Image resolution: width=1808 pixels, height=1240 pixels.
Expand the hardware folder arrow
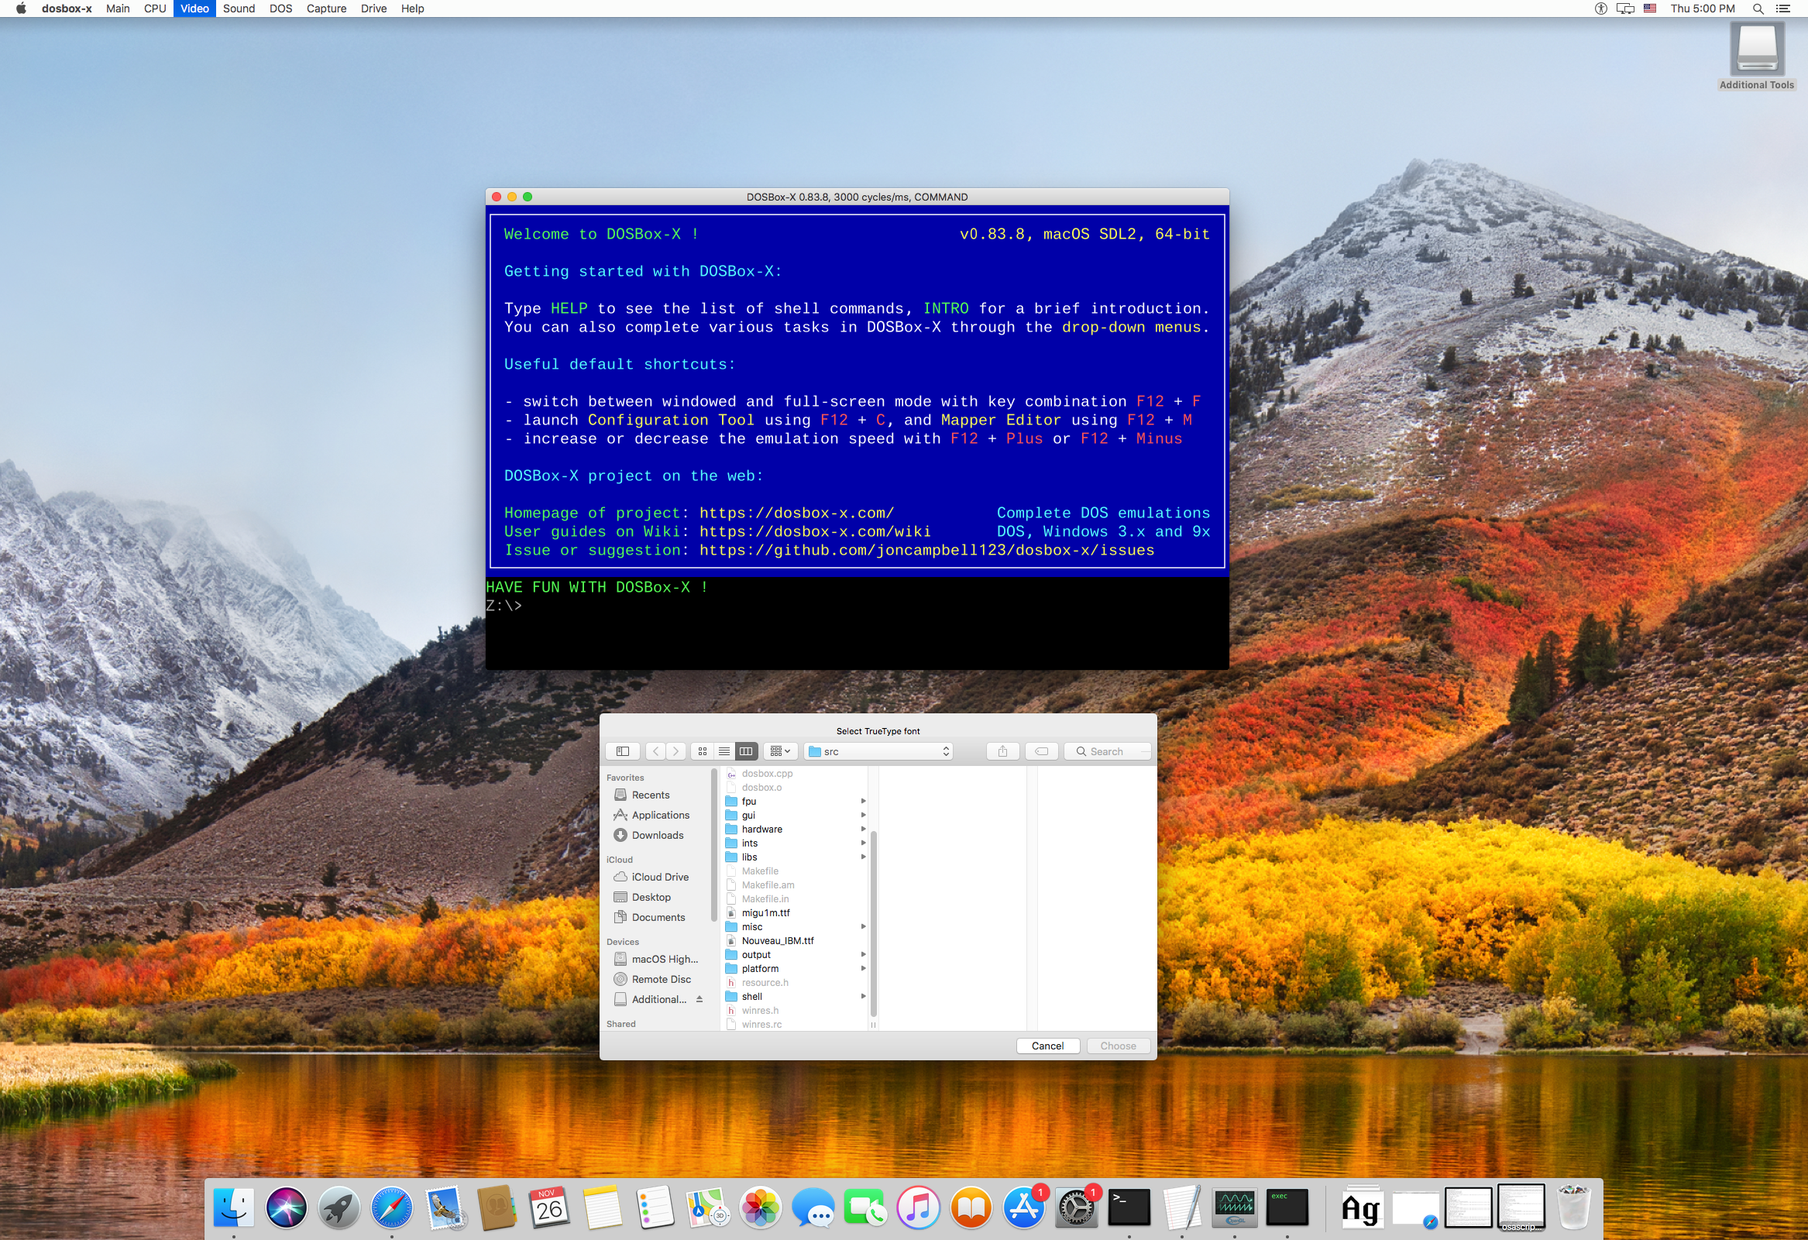863,830
